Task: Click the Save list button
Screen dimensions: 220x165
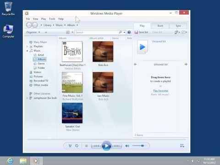Action: (141, 32)
